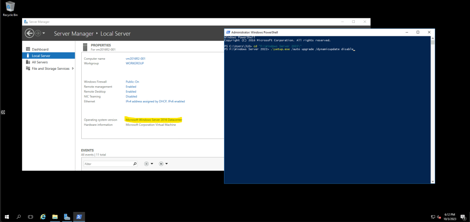Open Task View on the taskbar
This screenshot has height=222, width=470.
(30, 216)
